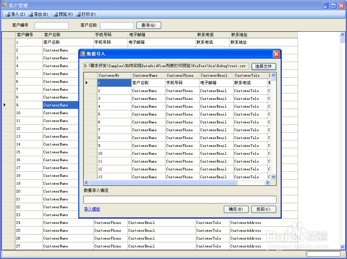Select 联系地址 cell in main row 1
This screenshot has width=347, height=259.
click(x=264, y=42)
